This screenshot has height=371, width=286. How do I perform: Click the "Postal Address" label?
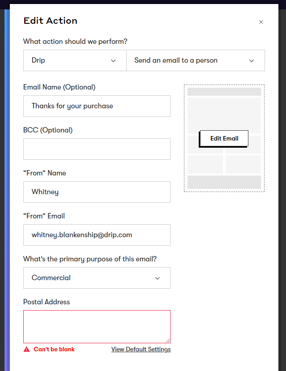tap(47, 302)
